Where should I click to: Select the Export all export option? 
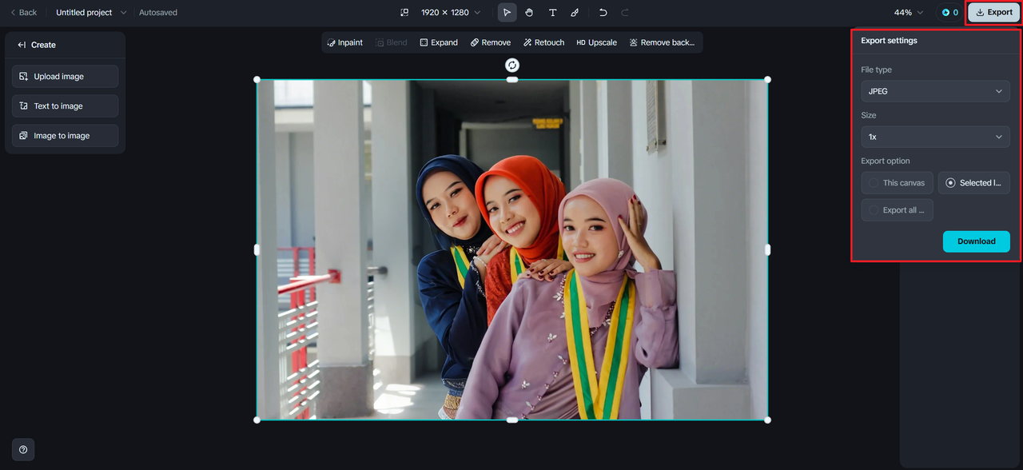point(897,210)
